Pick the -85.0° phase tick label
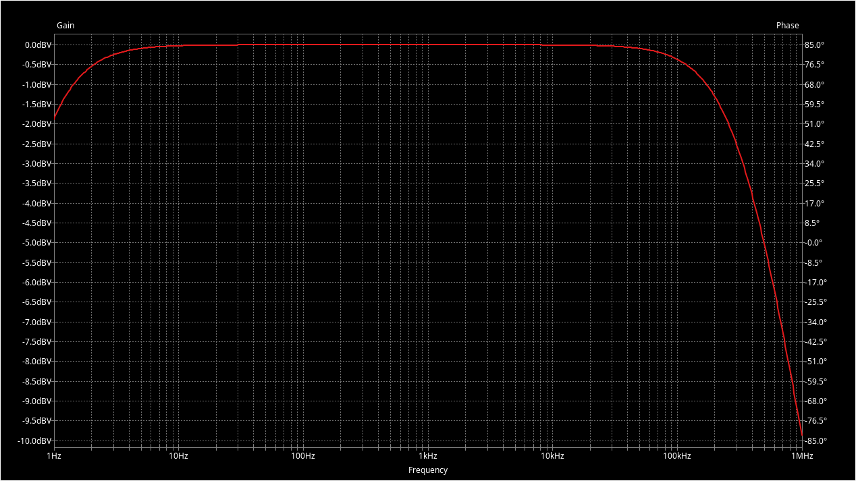The image size is (856, 481). pos(816,441)
